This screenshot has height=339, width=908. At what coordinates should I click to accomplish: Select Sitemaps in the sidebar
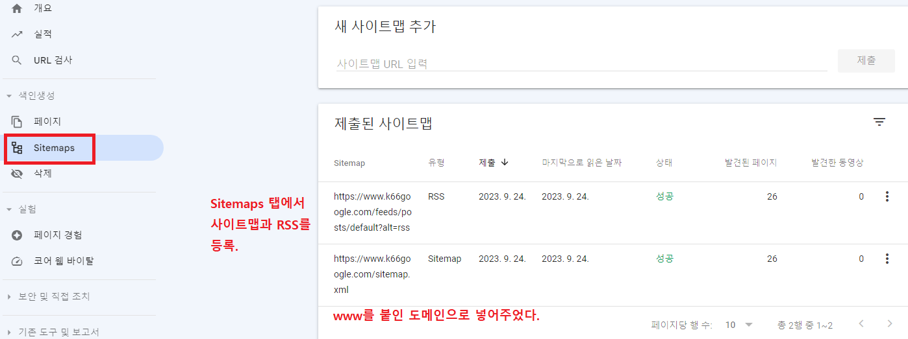pos(81,148)
